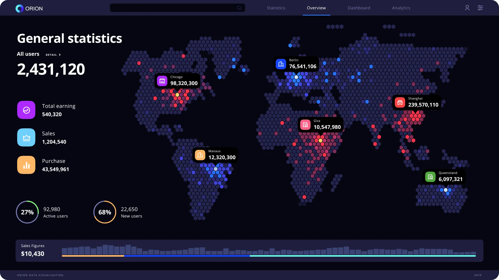Toggle the New users 68% ring
499x280 pixels.
click(104, 212)
